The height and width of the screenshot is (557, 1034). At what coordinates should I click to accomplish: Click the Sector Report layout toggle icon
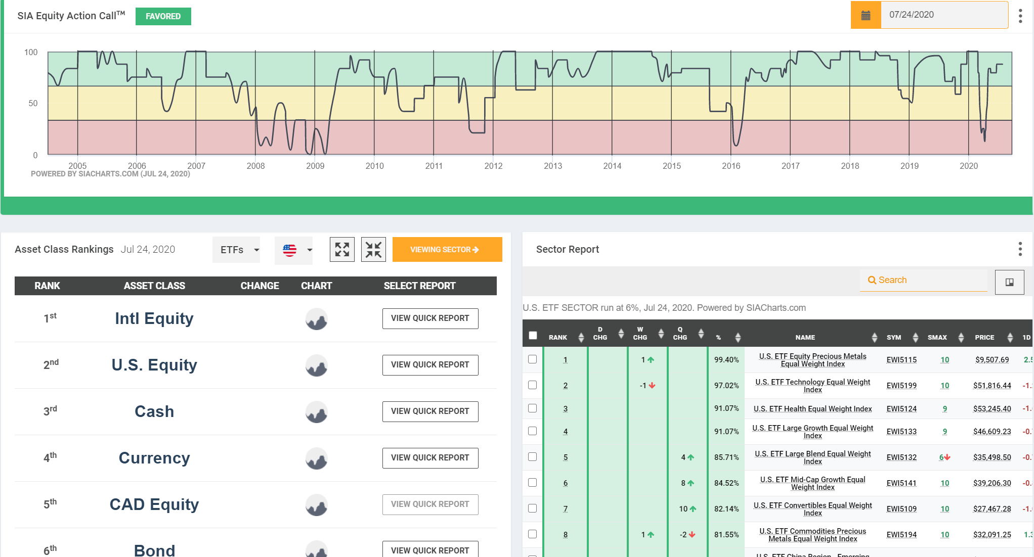coord(1009,282)
